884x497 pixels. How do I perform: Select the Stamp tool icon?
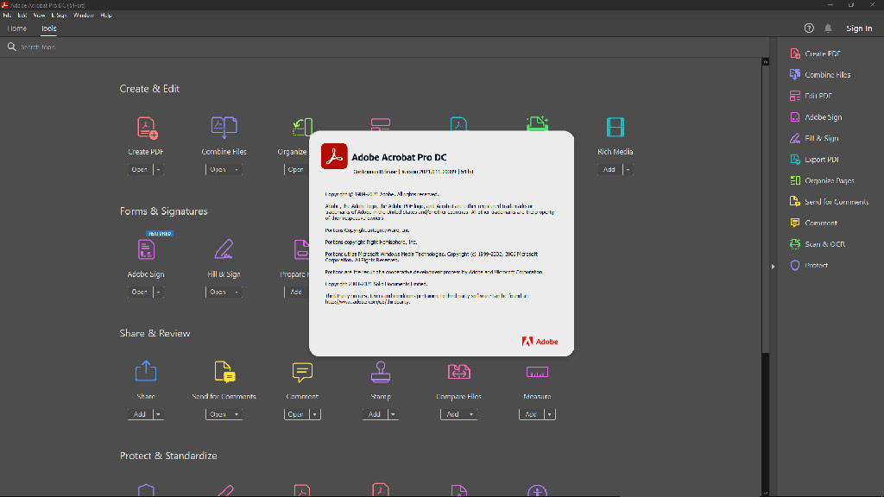click(381, 371)
